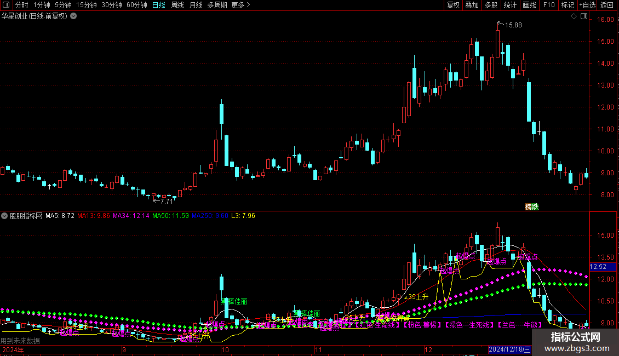The width and height of the screenshot is (619, 356).
Task: Activate the 画线 drawing tools
Action: (529, 5)
